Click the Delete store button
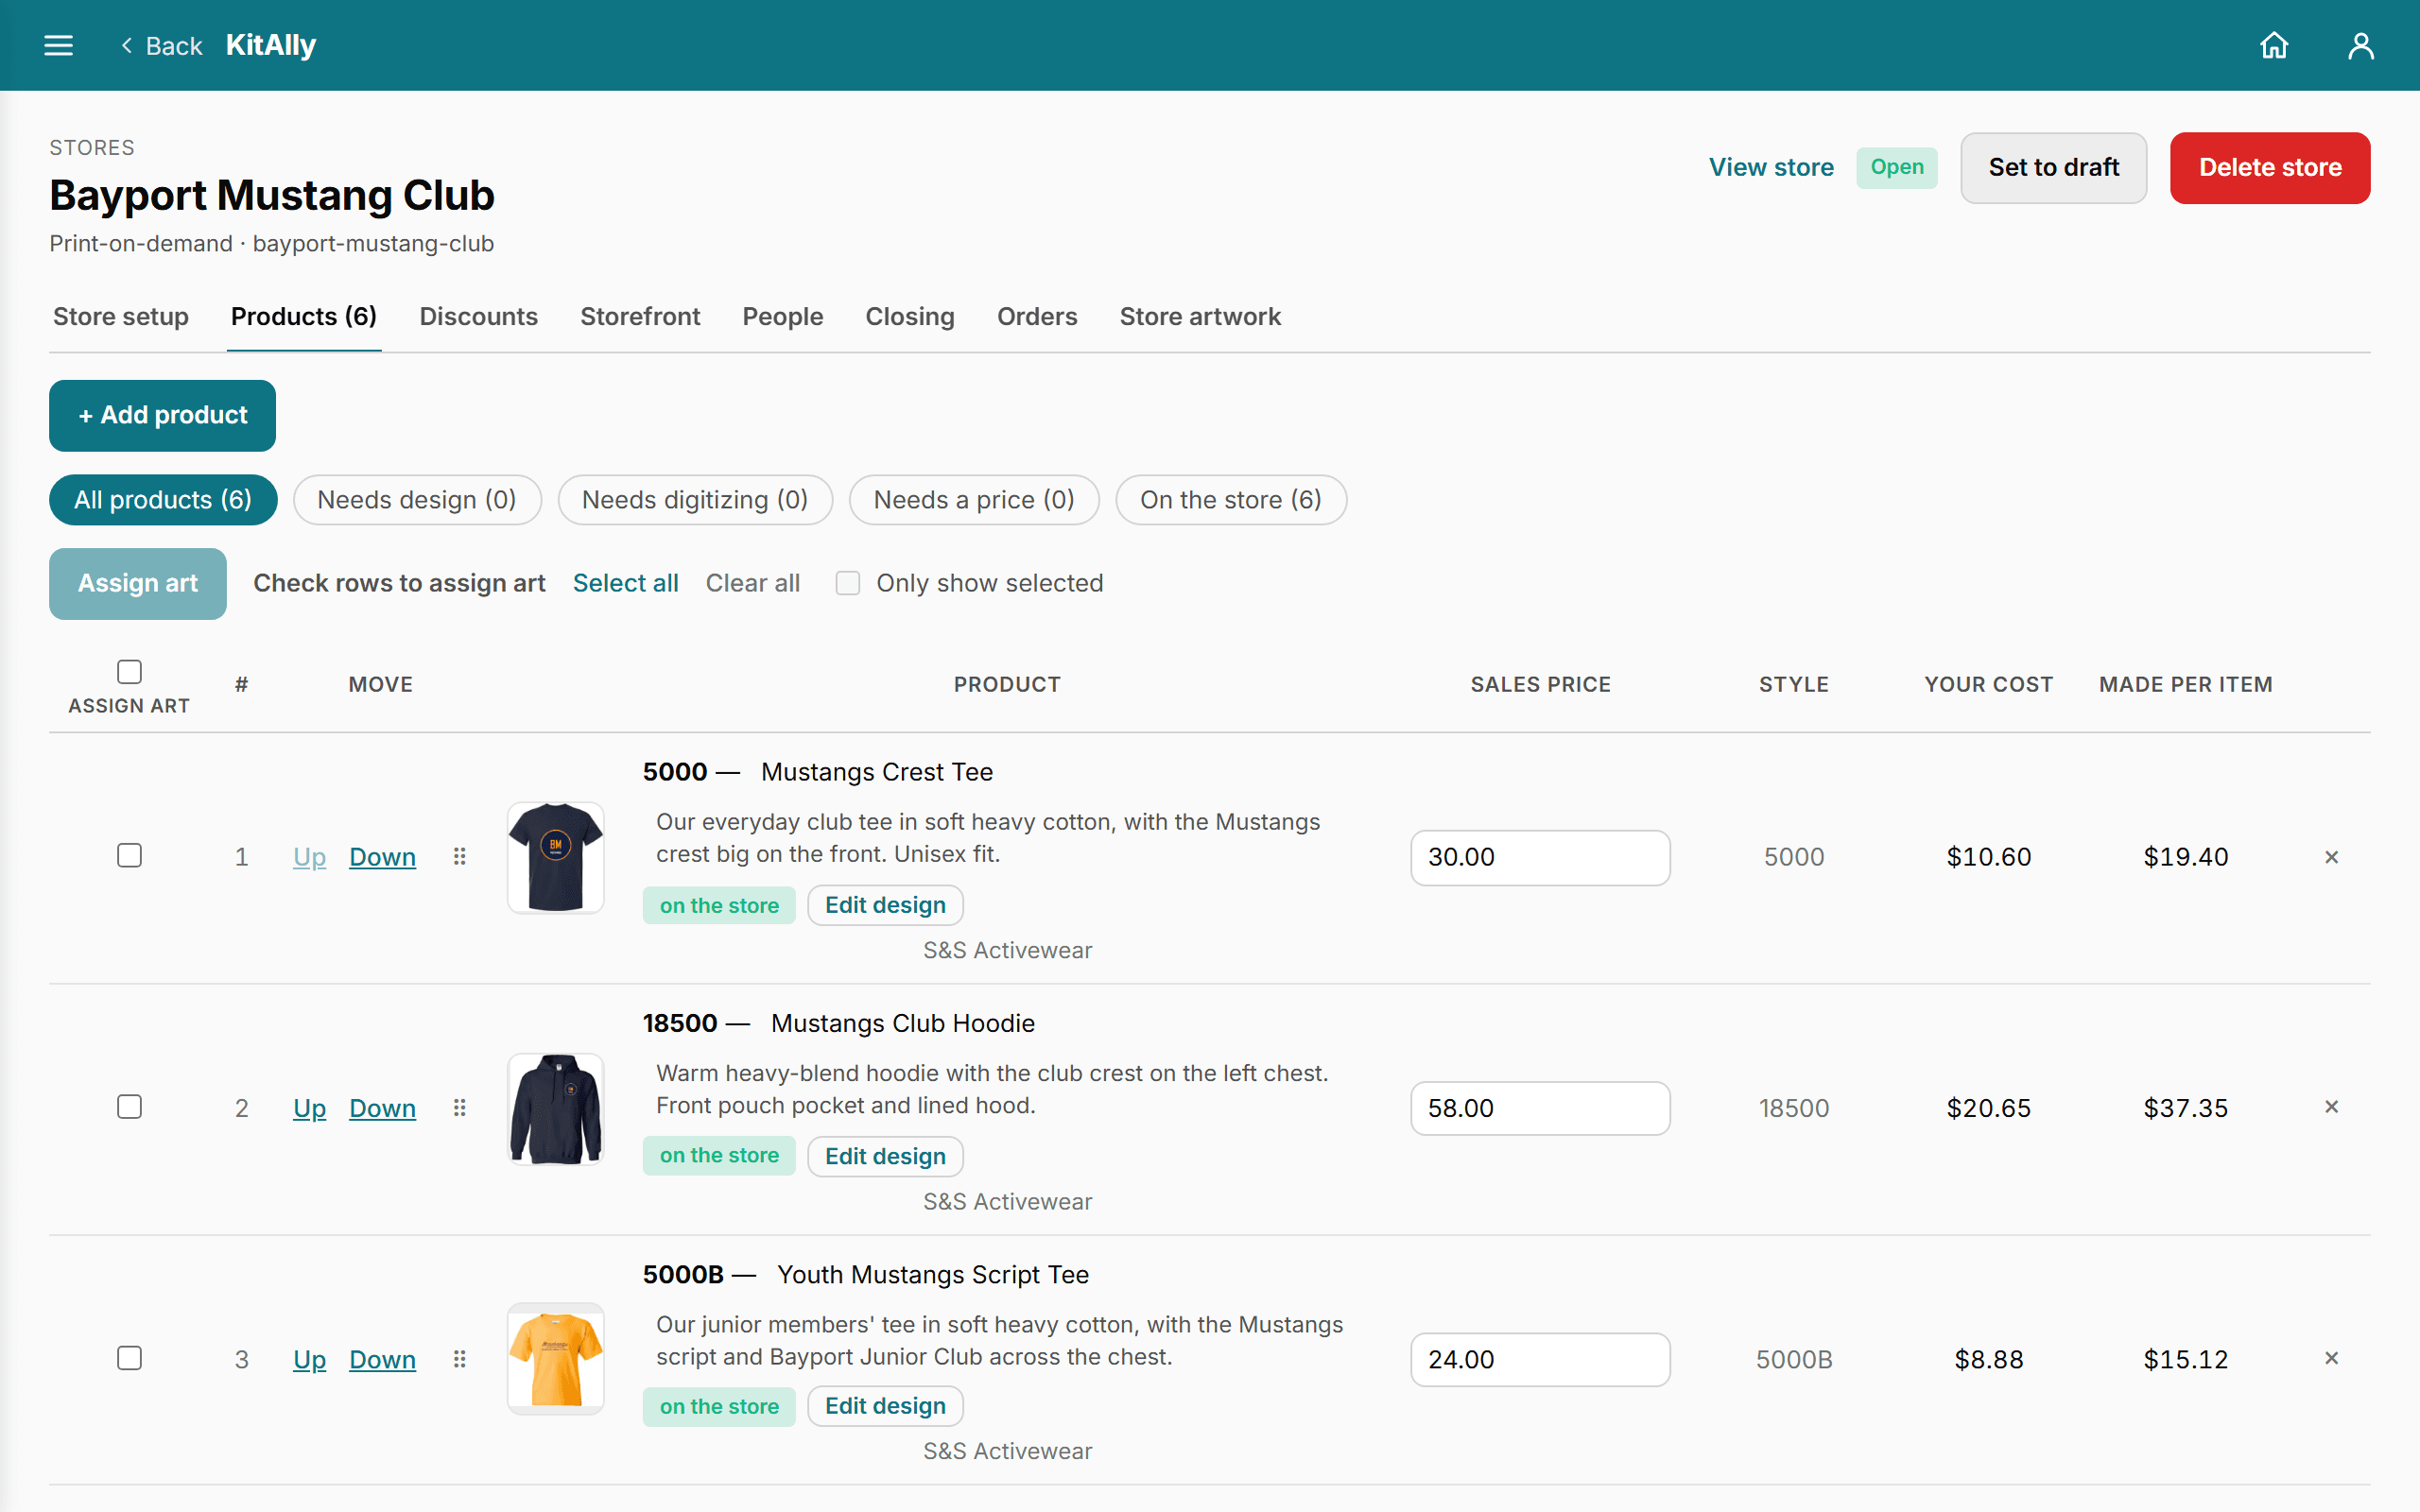This screenshot has width=2420, height=1512. coord(2270,167)
